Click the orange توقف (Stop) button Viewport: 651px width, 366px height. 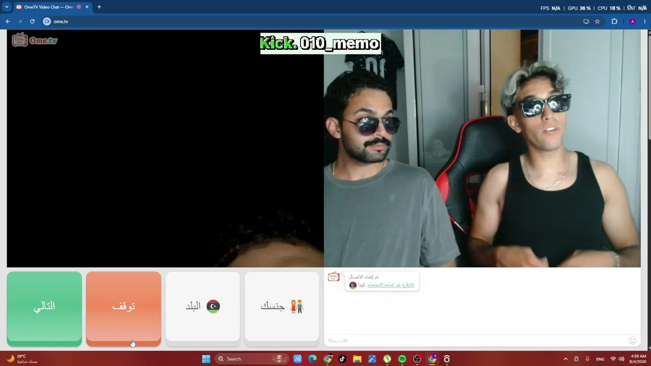coord(124,309)
